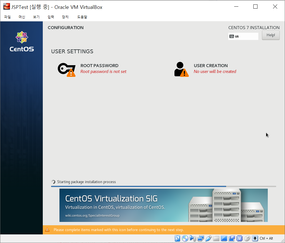Open the network adapters status icon
The image size is (285, 243).
[x=201, y=238]
